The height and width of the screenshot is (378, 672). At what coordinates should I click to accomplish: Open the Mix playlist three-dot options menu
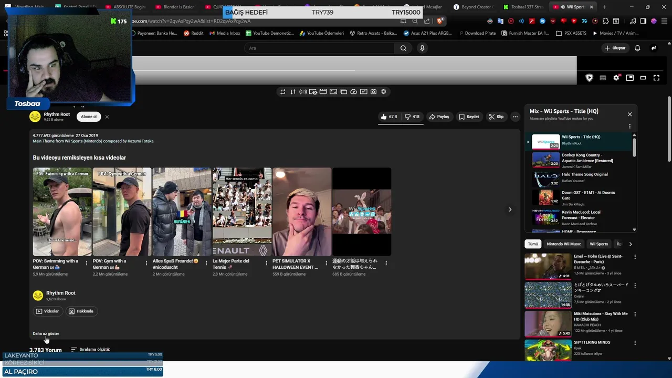click(x=629, y=127)
